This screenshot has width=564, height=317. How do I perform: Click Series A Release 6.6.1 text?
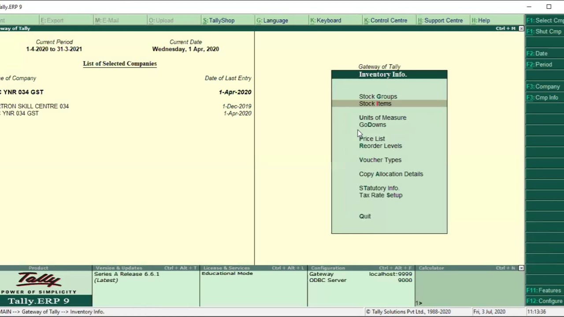[x=126, y=274]
